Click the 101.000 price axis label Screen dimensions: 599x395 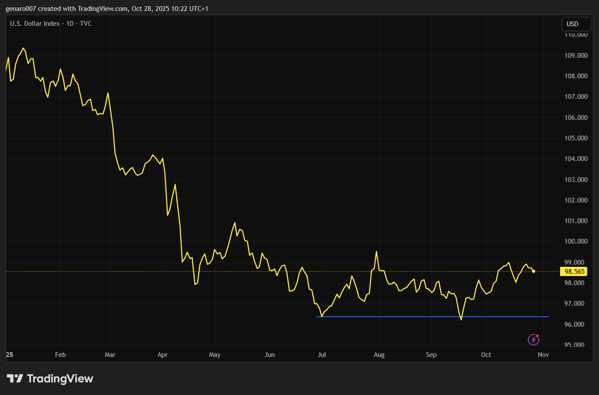[x=576, y=221]
